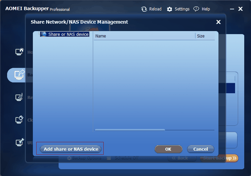Toggle the Schedule Off checkbox in the background window
Image resolution: width=251 pixels, height=176 pixels.
[x=109, y=158]
